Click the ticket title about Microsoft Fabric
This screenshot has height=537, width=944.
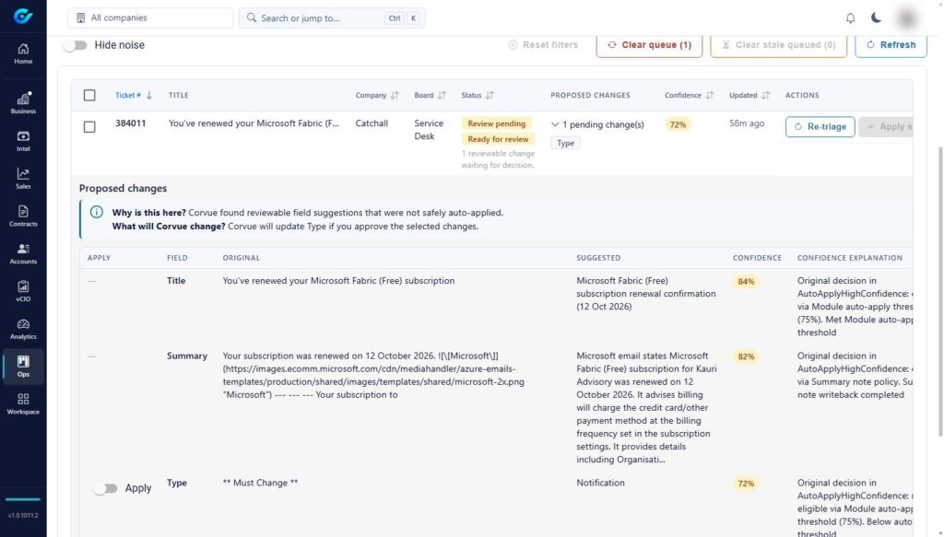(254, 123)
